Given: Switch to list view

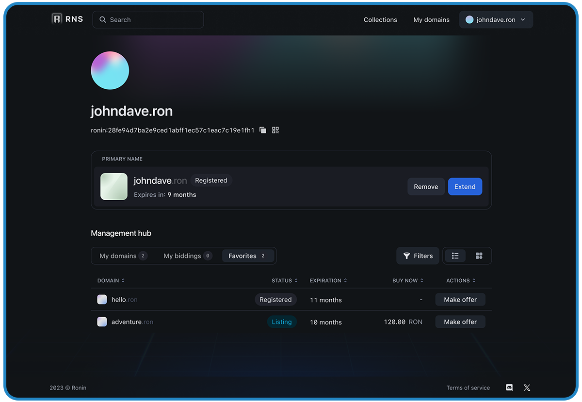Looking at the screenshot, I should pyautogui.click(x=455, y=256).
